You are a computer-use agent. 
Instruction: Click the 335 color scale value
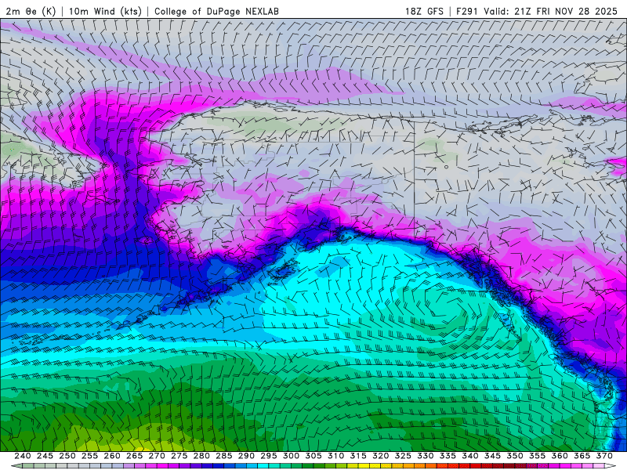point(448,456)
